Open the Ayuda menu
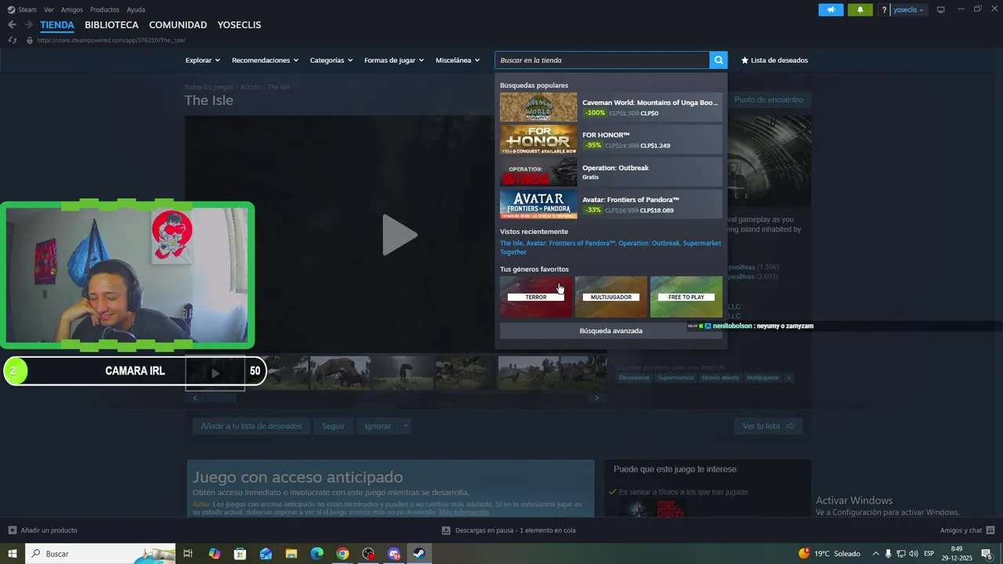Viewport: 1003px width, 564px height. pyautogui.click(x=136, y=9)
